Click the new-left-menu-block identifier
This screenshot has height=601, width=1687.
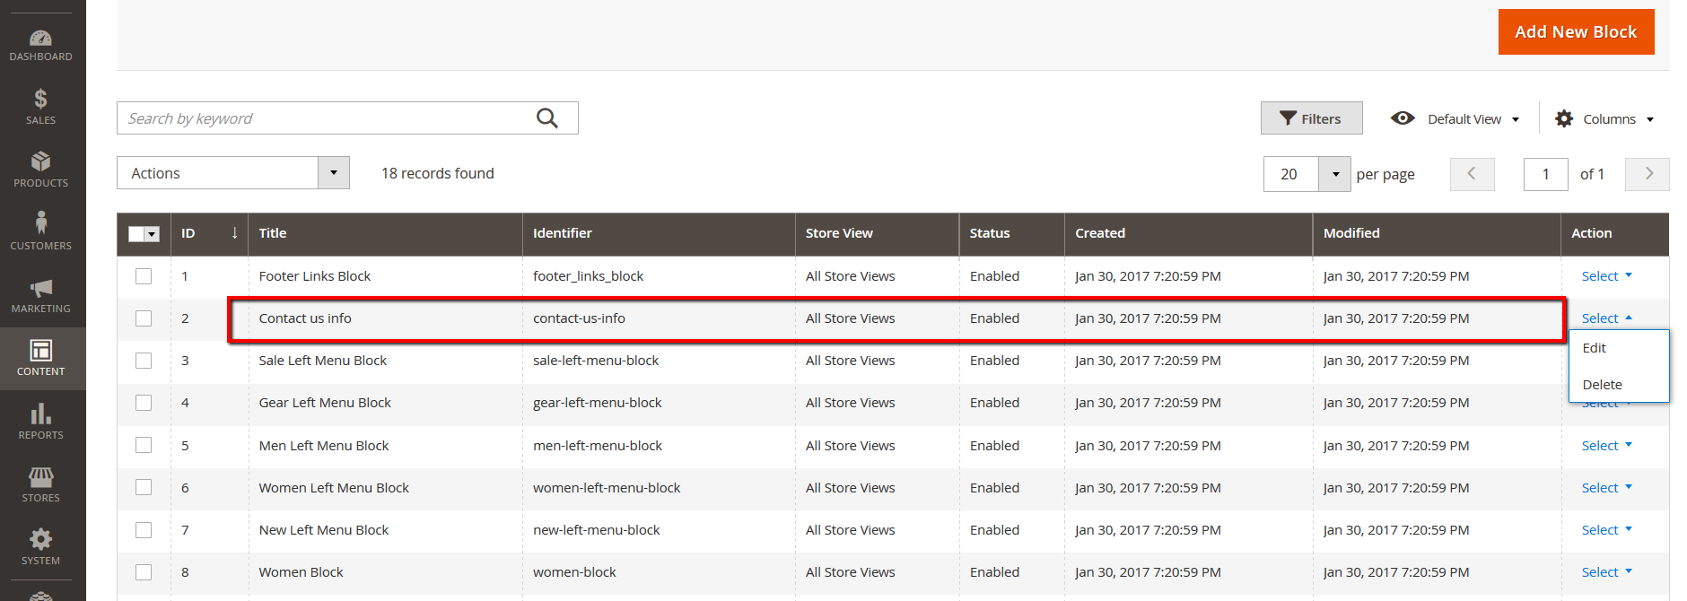pyautogui.click(x=597, y=530)
